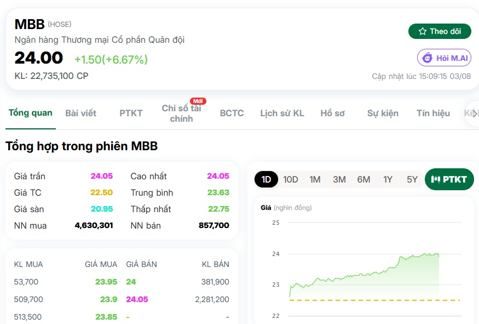The height and width of the screenshot is (324, 479).
Task: Switch chart to 1M range
Action: tap(315, 179)
